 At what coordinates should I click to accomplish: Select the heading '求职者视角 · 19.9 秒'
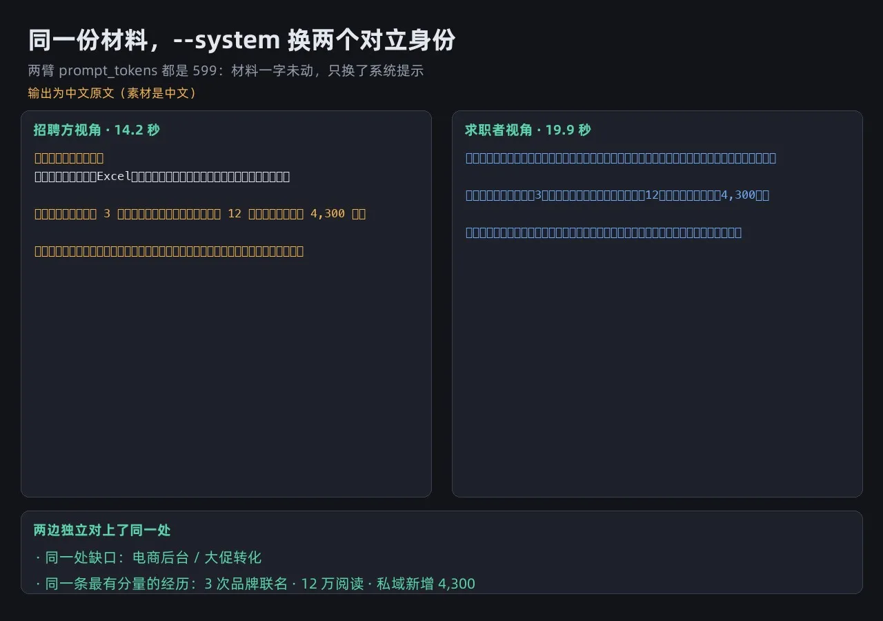[x=528, y=130]
